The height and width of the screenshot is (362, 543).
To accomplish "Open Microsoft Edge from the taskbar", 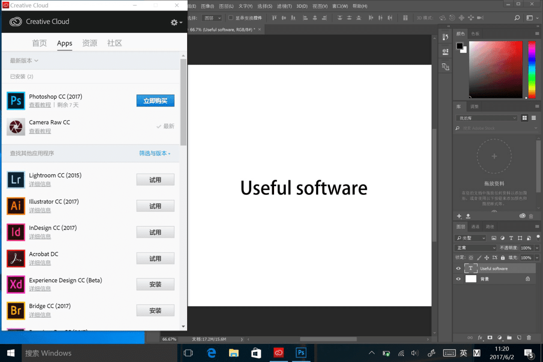I will coord(211,353).
